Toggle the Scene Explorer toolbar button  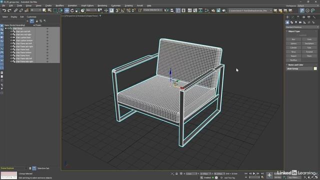click(178, 10)
